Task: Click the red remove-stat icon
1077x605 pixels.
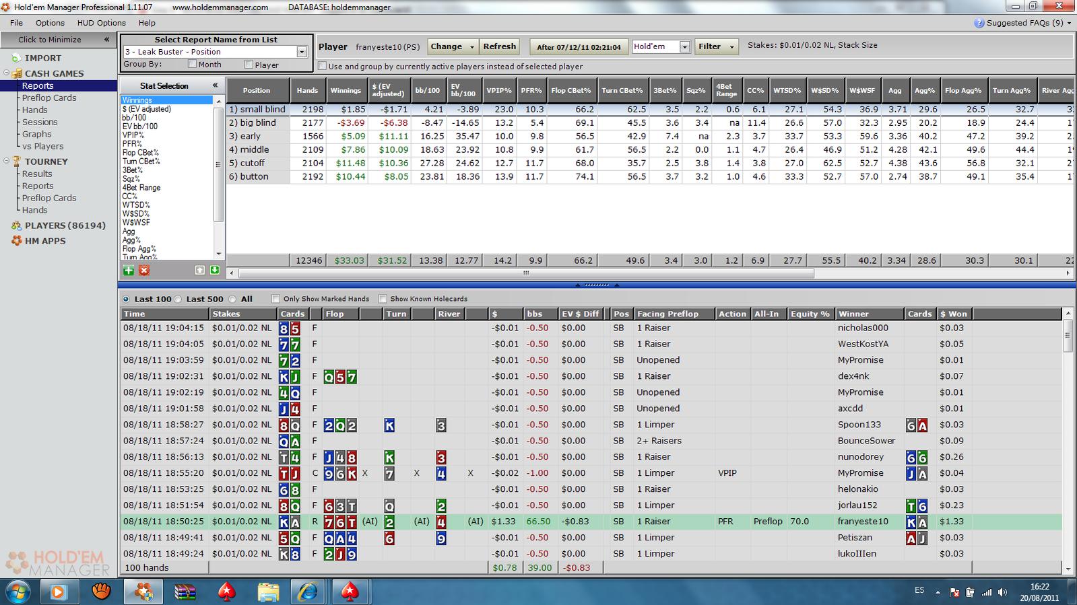Action: (144, 270)
